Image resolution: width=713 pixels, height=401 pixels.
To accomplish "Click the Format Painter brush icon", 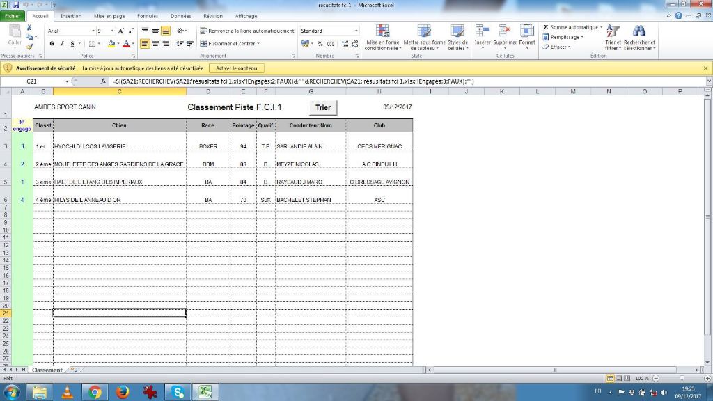I will pyautogui.click(x=30, y=47).
